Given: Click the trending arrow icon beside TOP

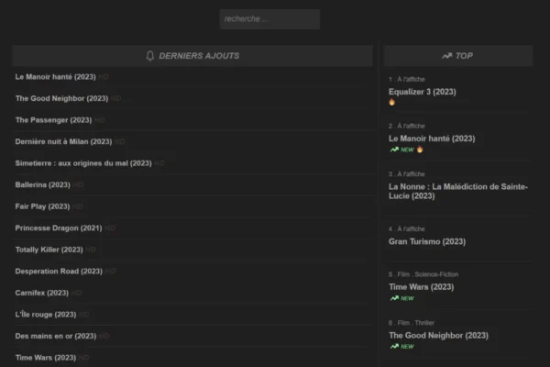Looking at the screenshot, I should 447,56.
